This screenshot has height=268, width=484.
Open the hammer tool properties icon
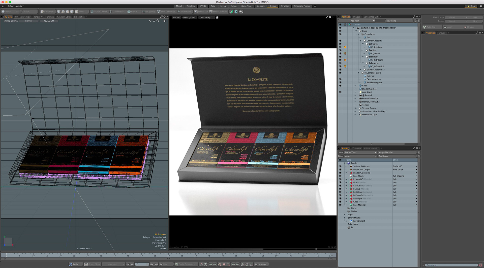241,12
